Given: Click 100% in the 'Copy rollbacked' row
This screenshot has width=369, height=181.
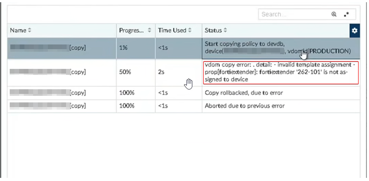Looking at the screenshot, I should tap(127, 93).
